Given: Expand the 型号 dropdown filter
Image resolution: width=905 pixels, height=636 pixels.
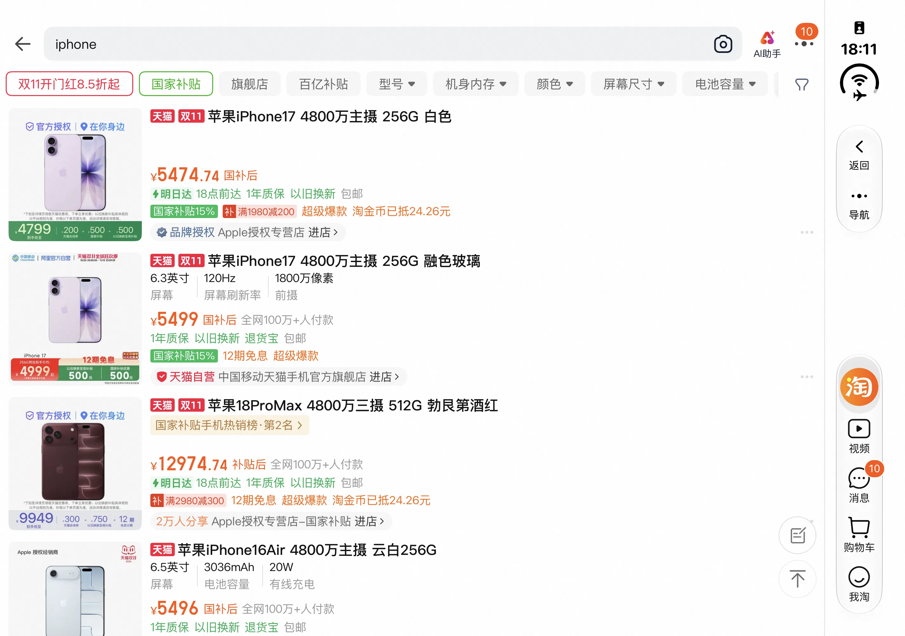Looking at the screenshot, I should pyautogui.click(x=397, y=84).
